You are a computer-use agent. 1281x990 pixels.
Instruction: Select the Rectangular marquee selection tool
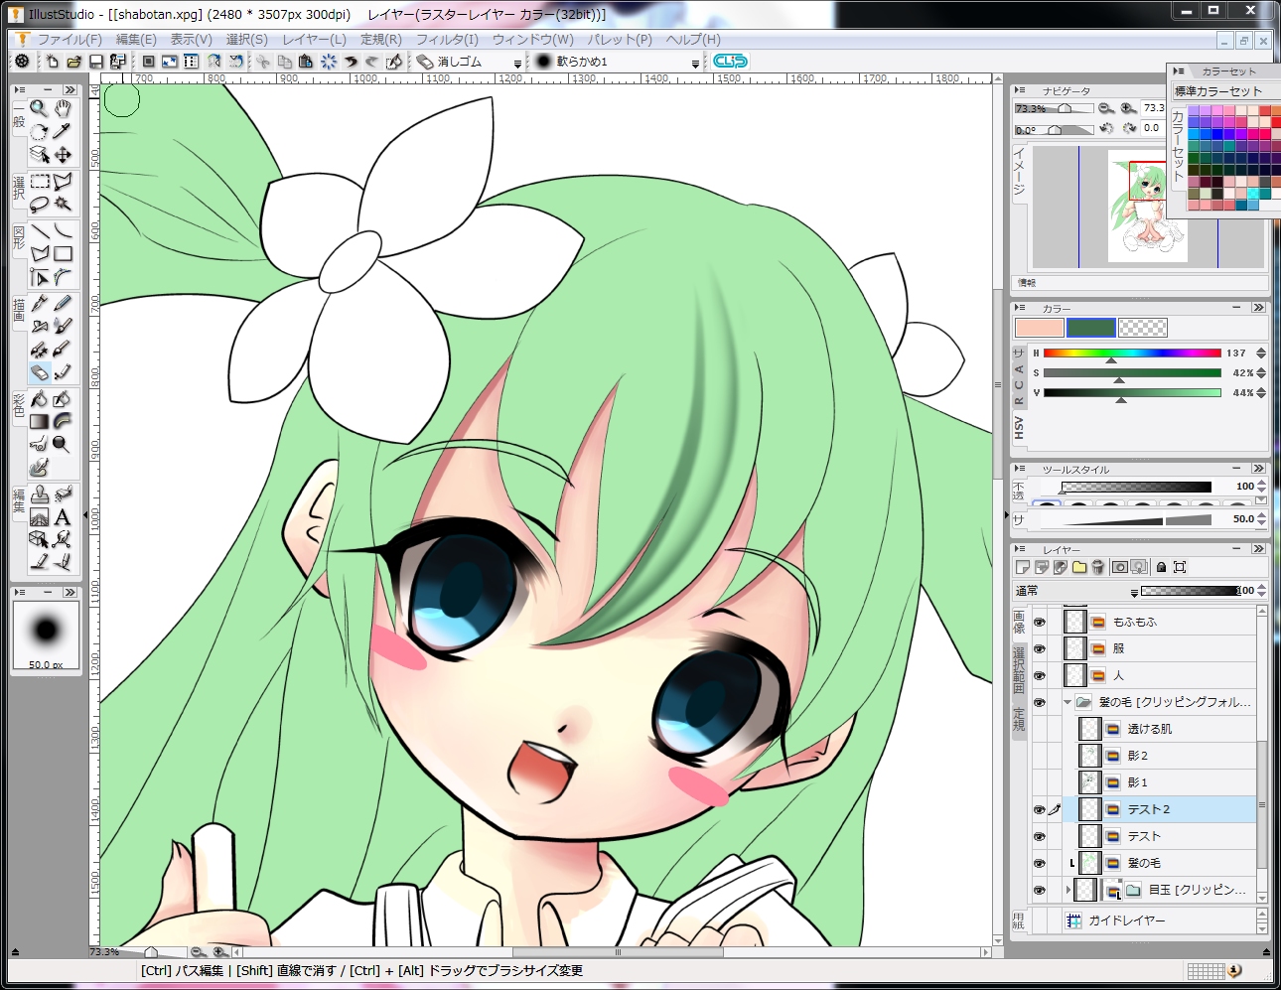[39, 182]
